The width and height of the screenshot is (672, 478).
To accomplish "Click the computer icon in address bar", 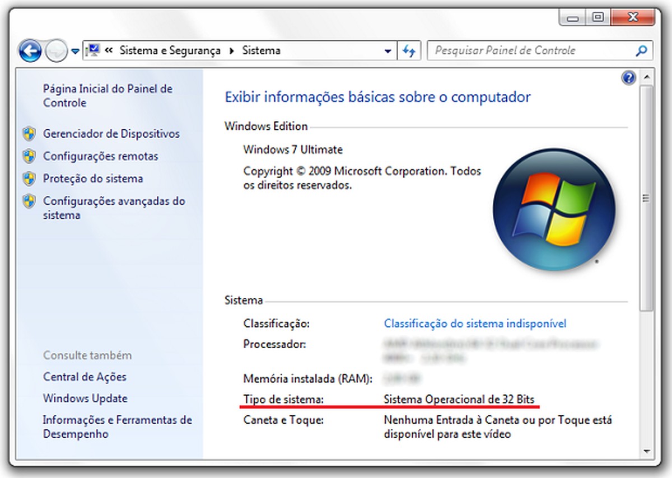I will tap(93, 50).
